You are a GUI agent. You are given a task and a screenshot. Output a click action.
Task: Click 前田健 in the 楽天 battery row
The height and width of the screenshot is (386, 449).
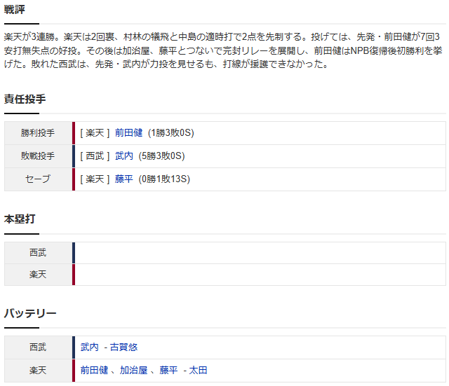[x=94, y=371]
